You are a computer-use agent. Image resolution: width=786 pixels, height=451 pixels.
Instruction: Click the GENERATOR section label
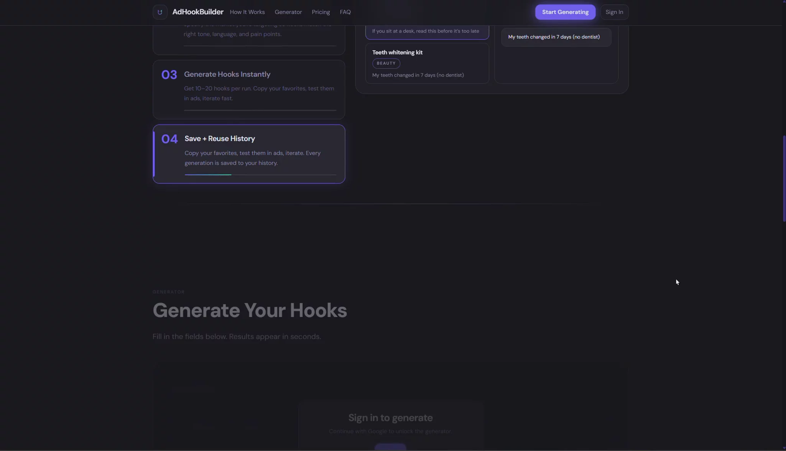(x=168, y=291)
